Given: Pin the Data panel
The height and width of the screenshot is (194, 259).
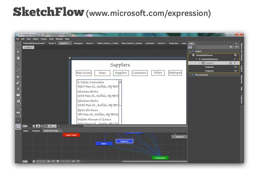Looking at the screenshot, I should [236, 43].
